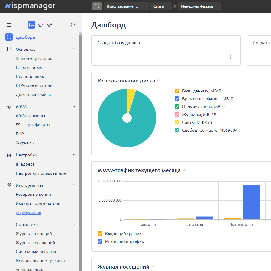Click the tall blue lsp.amx-cs.ru traffic bar
The image size is (271, 271).
coord(251,202)
